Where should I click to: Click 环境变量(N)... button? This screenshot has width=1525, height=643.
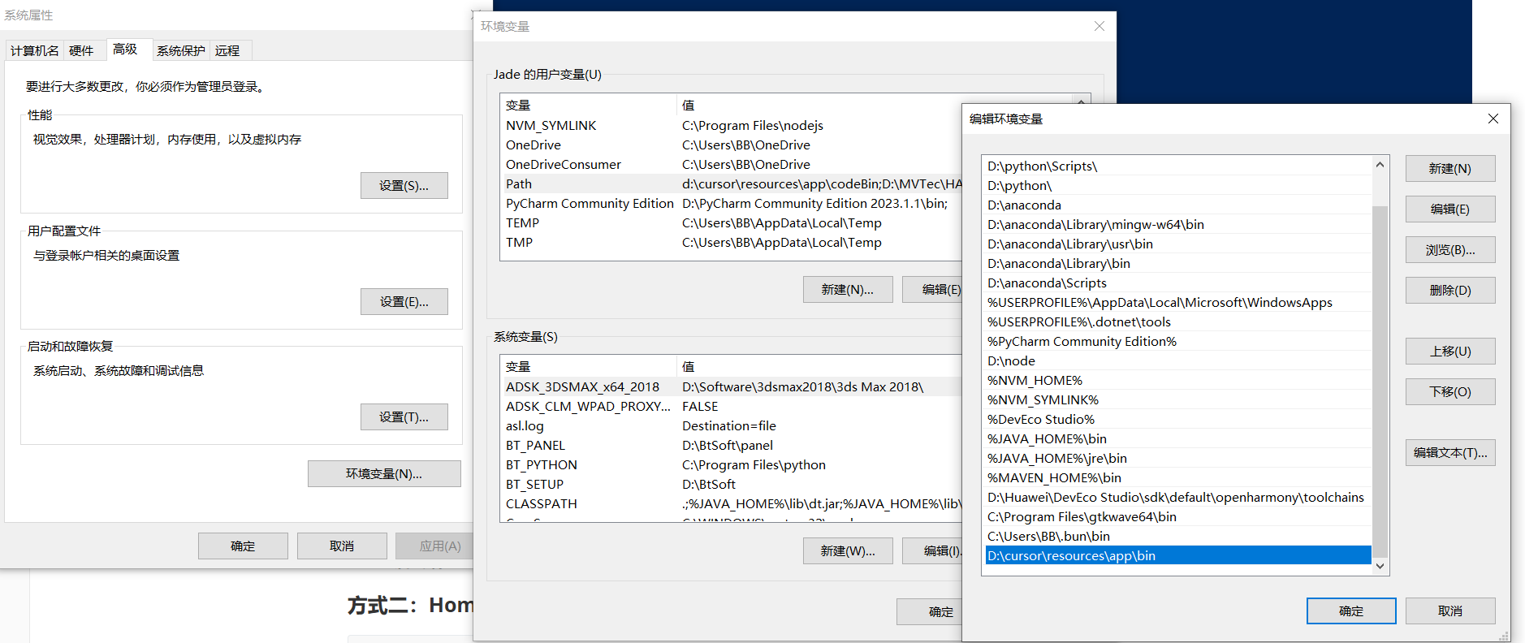coord(383,474)
